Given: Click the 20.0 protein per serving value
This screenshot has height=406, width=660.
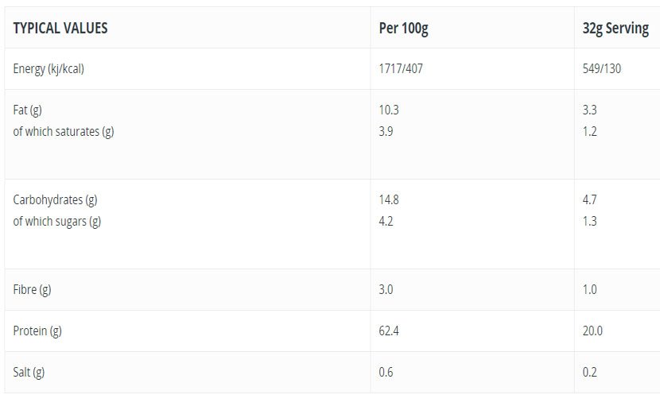Looking at the screenshot, I should pyautogui.click(x=592, y=331).
